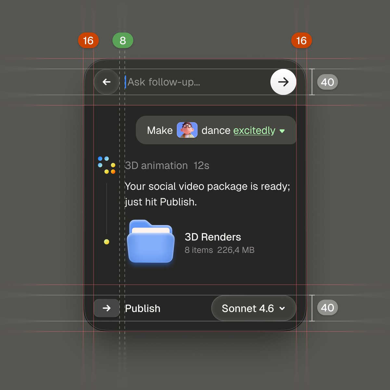
Task: Click the colorful dots assistant logo
Action: coord(107,165)
